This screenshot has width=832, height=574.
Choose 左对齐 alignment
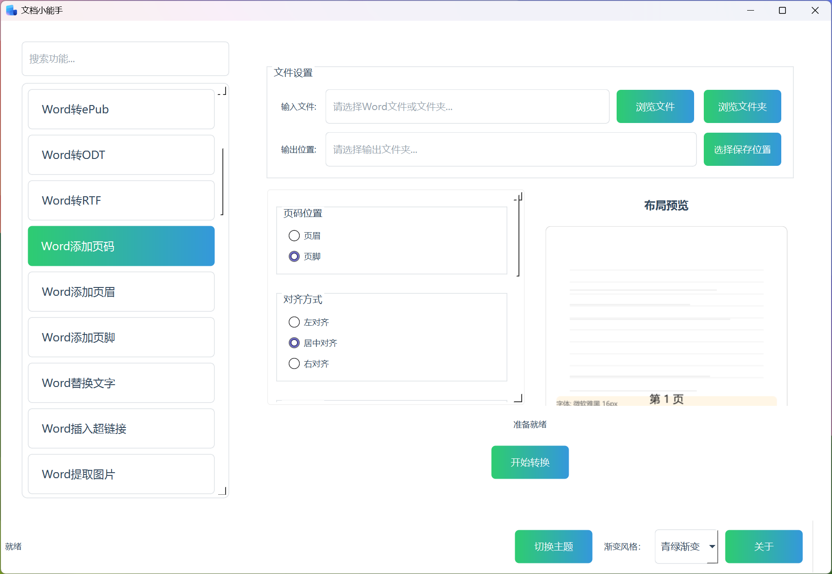coord(294,322)
